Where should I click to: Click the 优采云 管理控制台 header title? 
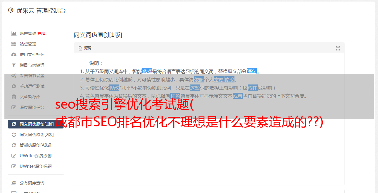tap(41, 11)
